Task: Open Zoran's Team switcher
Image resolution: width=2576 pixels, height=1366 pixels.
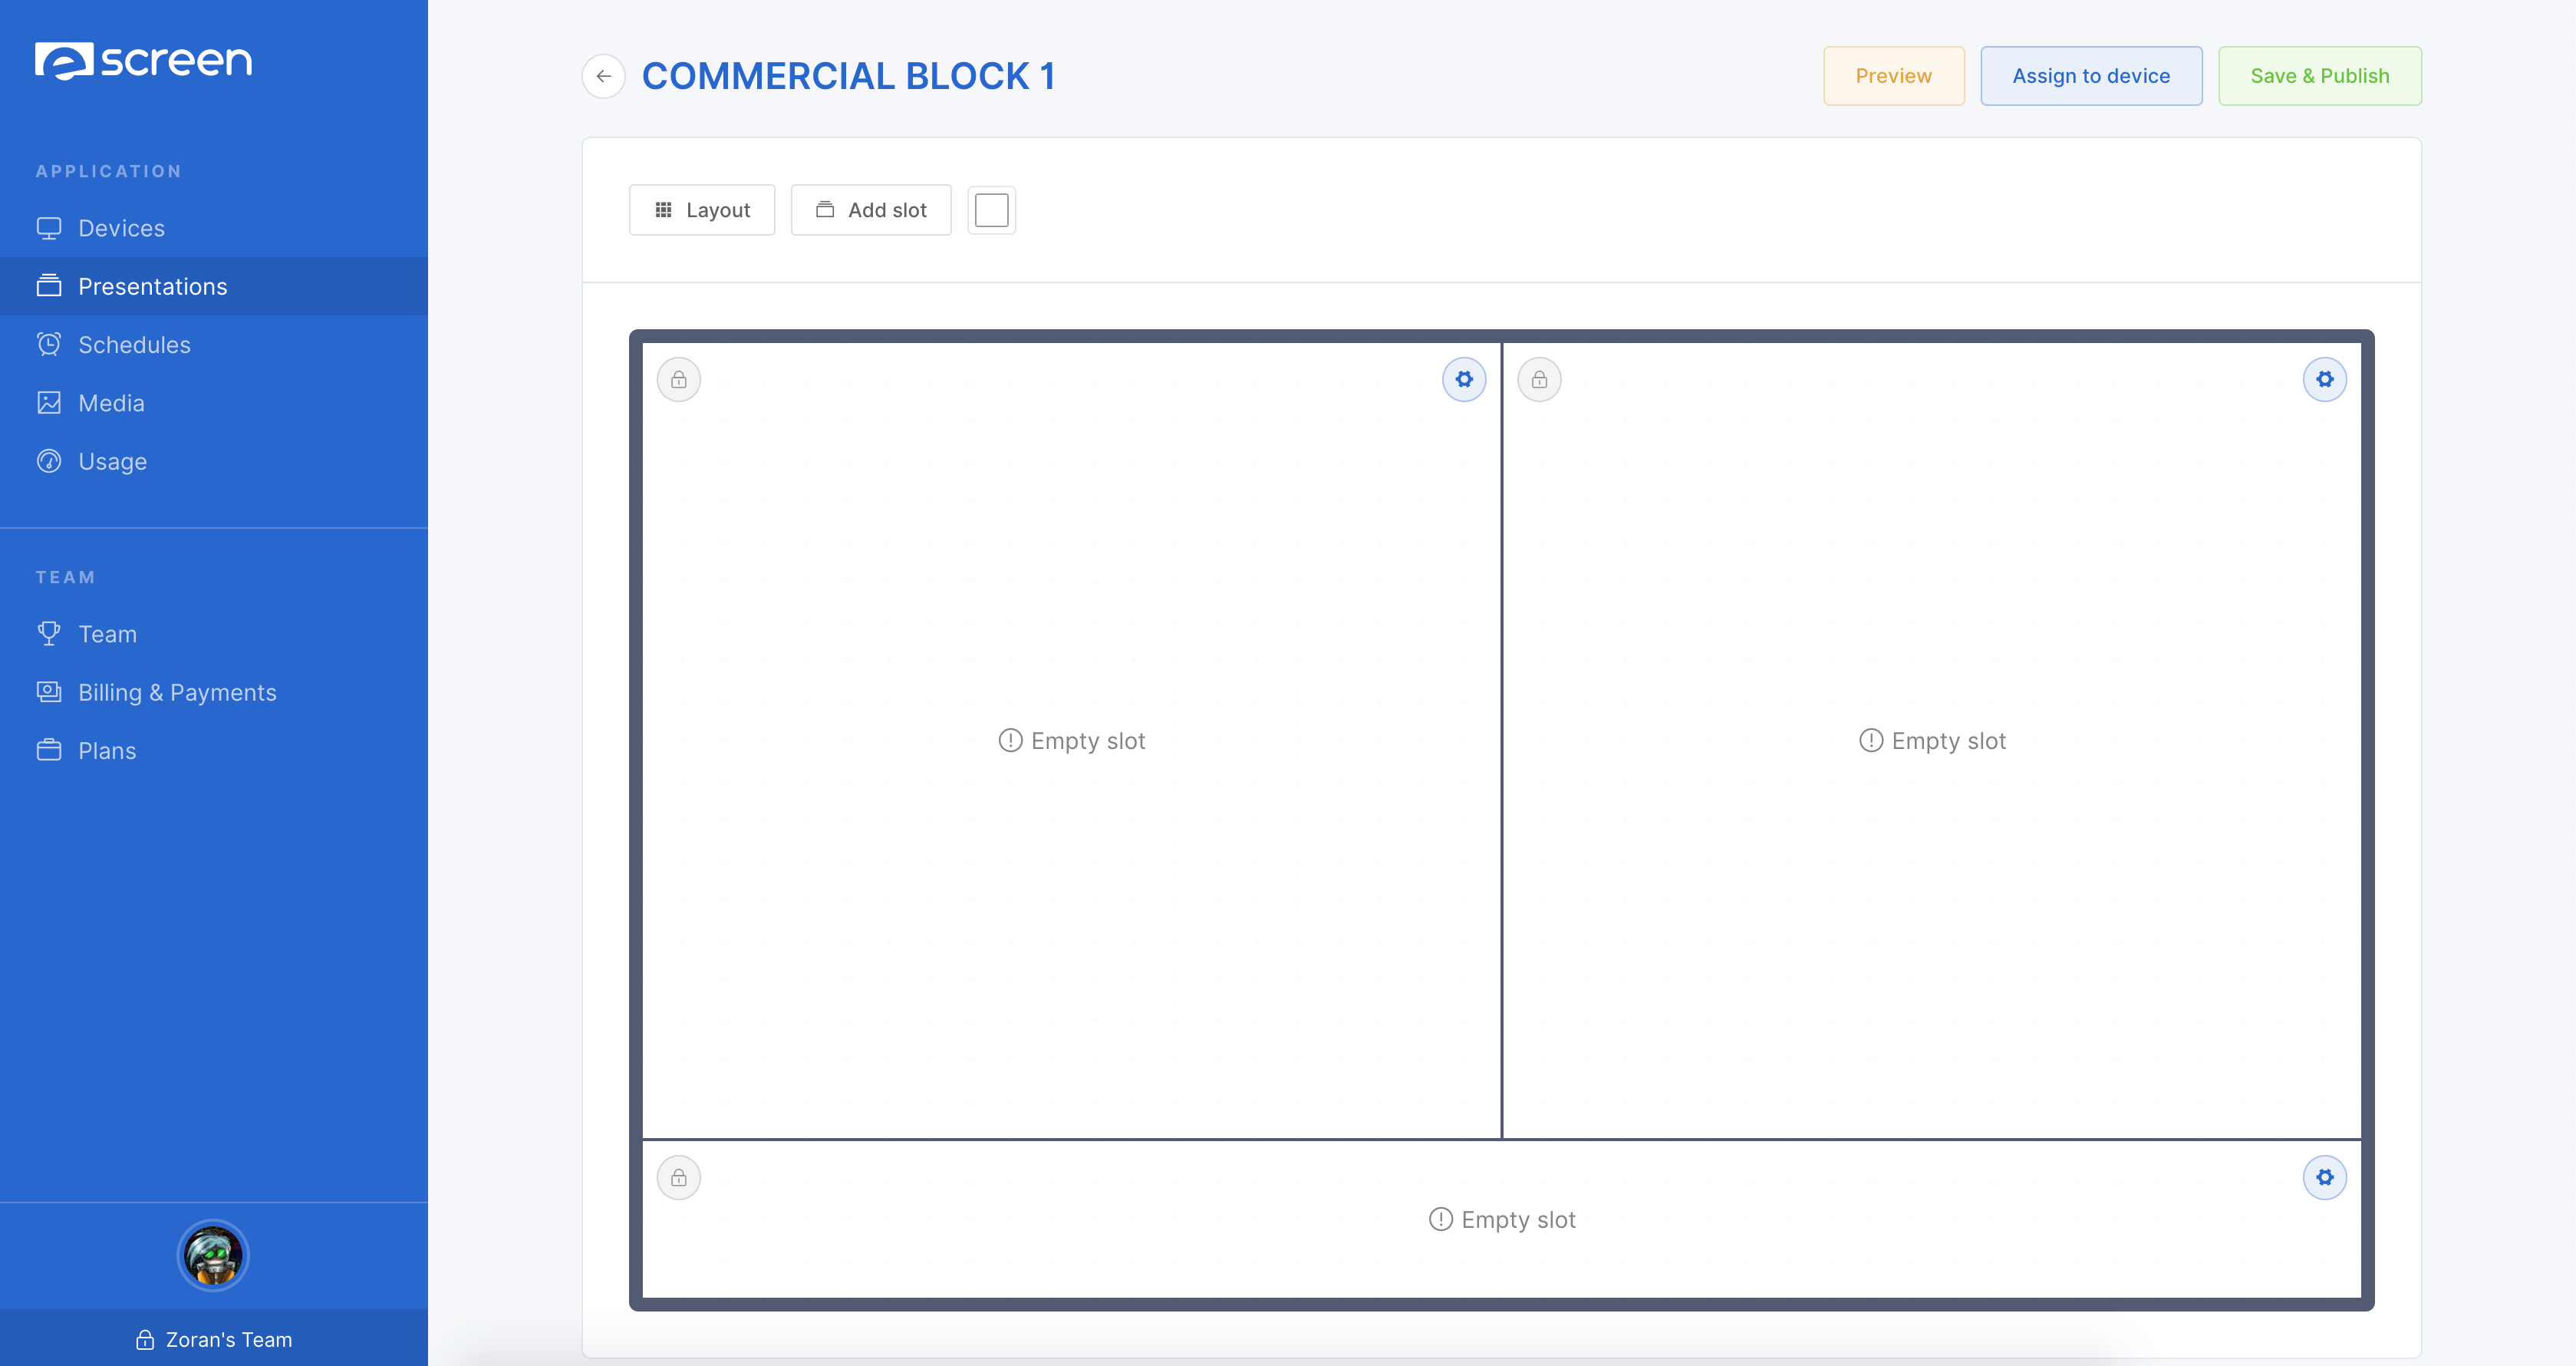Action: click(214, 1339)
